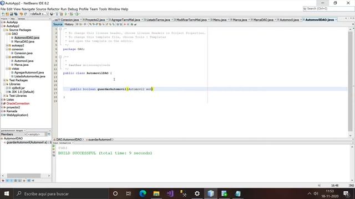Run the project with the green play icon
Screen dimensions: 355x199
tap(66, 14)
